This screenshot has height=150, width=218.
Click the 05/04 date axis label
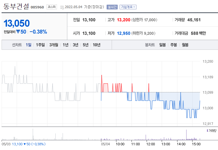pos(105,144)
